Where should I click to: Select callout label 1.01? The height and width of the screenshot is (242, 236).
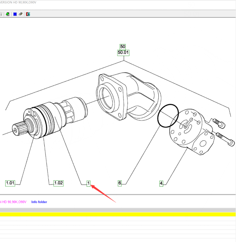pyautogui.click(x=10, y=183)
